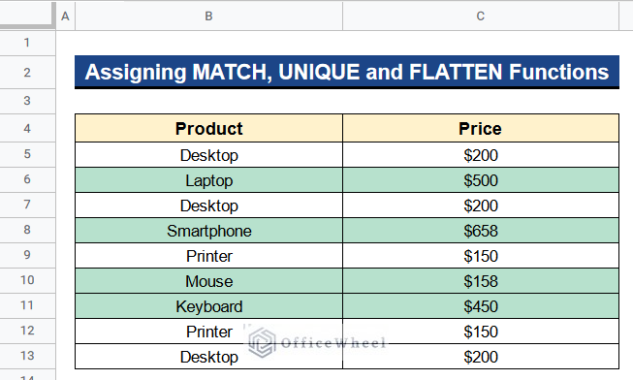Screen dimensions: 633x380
Task: Select row 13 header
Action: click(x=27, y=356)
